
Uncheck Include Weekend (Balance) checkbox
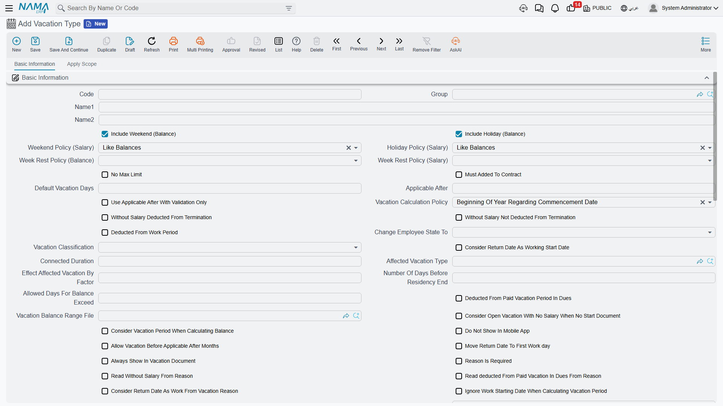(x=105, y=134)
